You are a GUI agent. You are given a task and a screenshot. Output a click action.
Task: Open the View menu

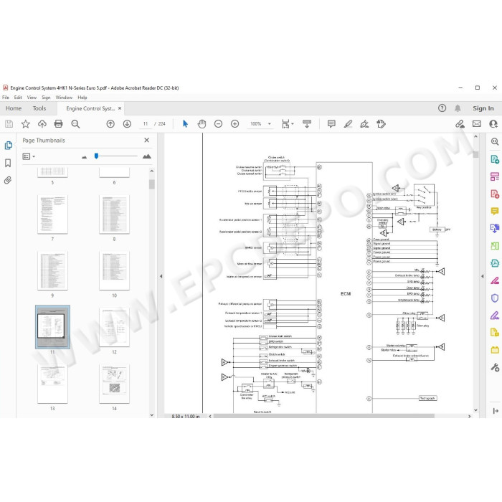pyautogui.click(x=32, y=98)
